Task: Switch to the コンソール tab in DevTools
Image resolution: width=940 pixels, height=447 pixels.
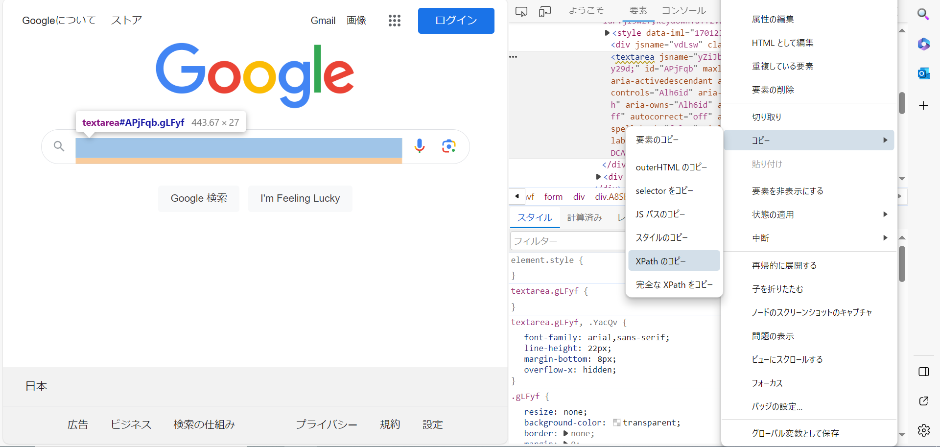Action: pos(683,11)
